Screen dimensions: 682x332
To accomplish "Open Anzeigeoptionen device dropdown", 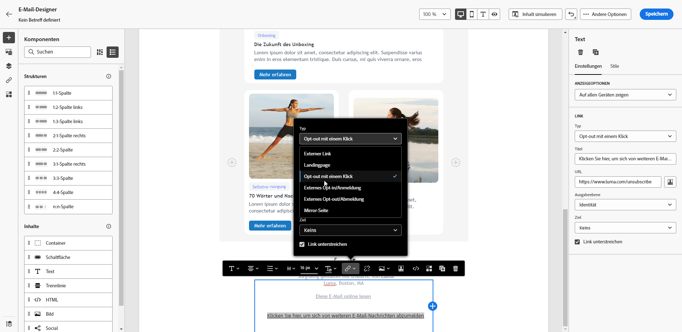I will coord(625,95).
